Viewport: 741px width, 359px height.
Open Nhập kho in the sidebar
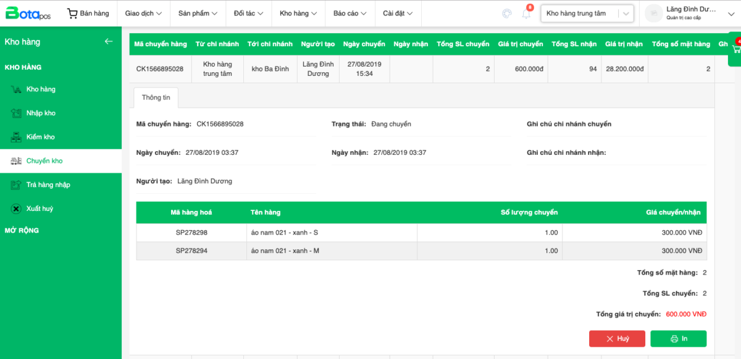41,113
